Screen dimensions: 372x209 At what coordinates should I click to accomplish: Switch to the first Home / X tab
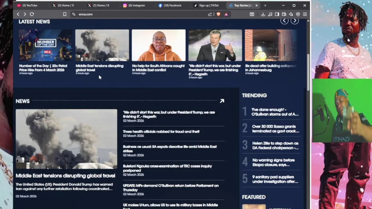pyautogui.click(x=66, y=5)
